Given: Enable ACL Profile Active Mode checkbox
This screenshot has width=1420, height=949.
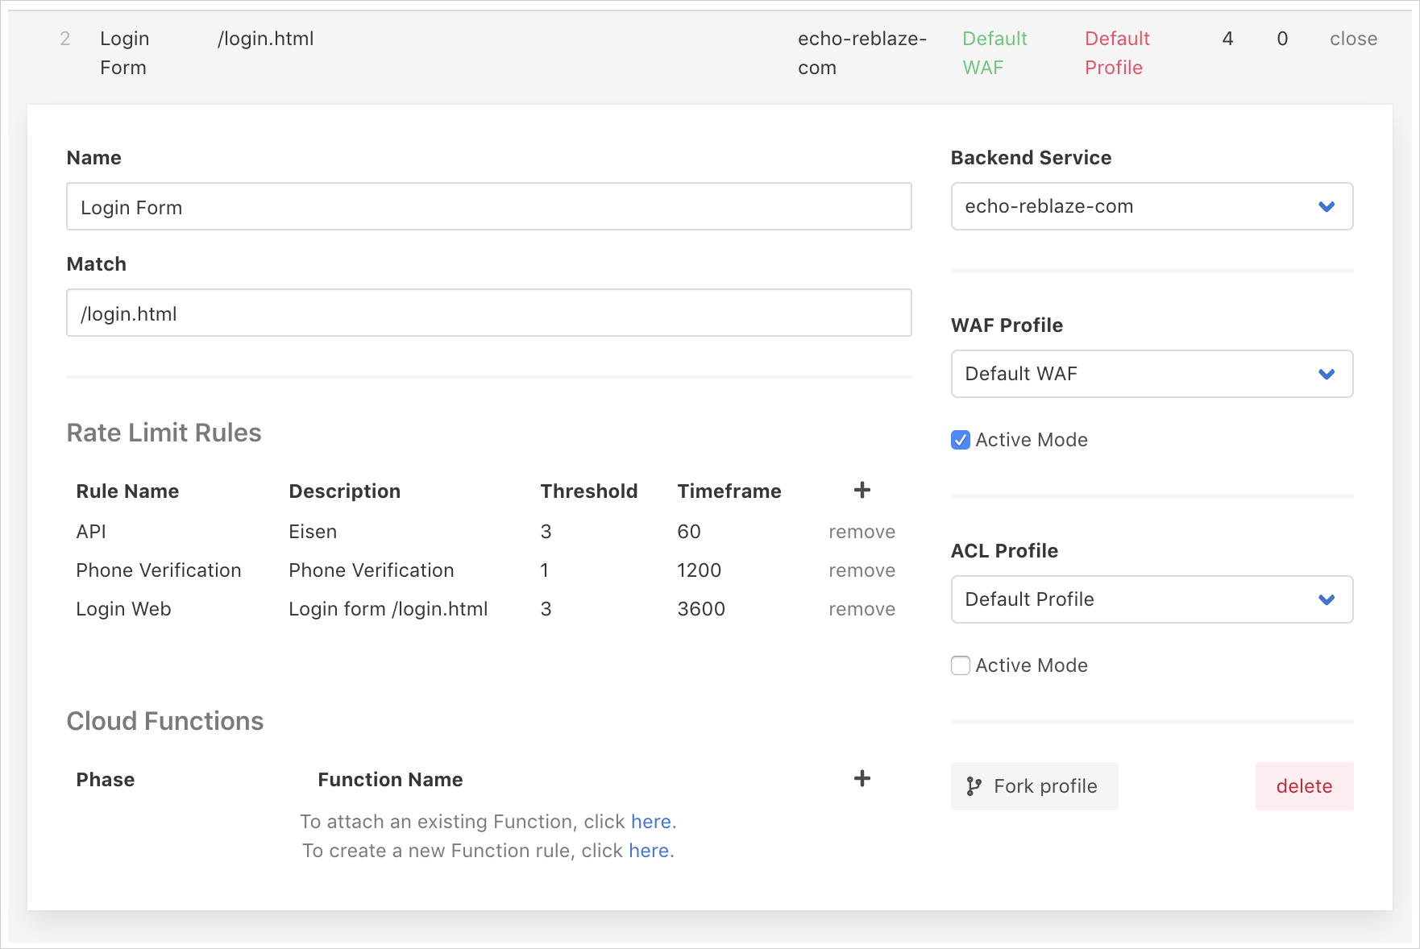Looking at the screenshot, I should pos(960,665).
